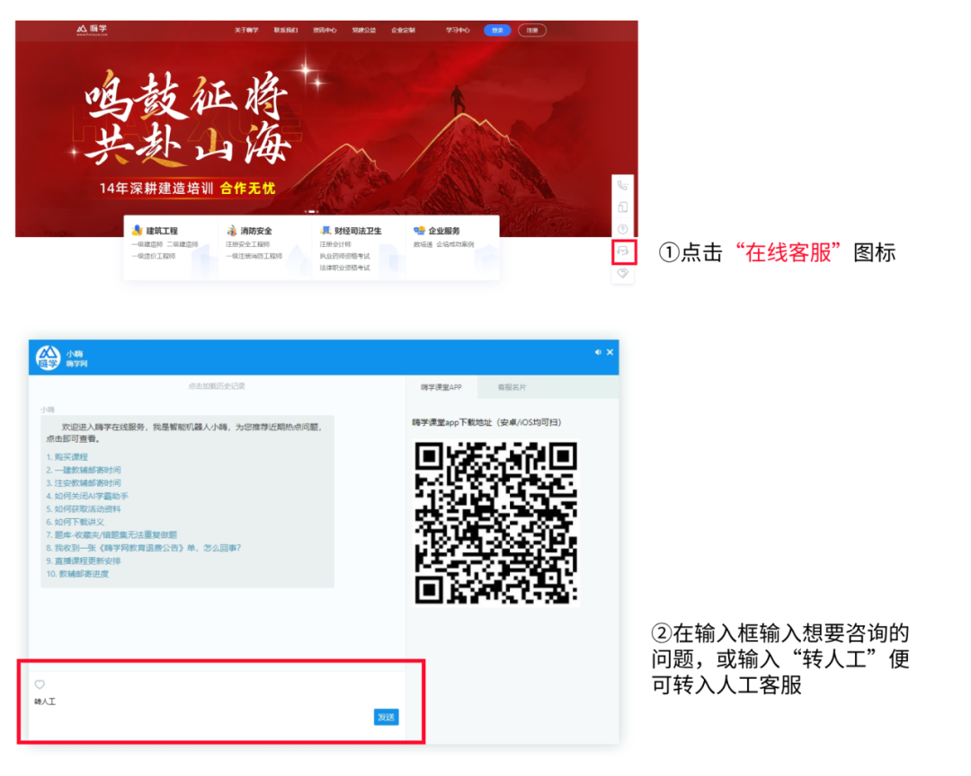971x776 pixels.
Task: Click question 6. 如何下载讲义
Action: [x=75, y=522]
